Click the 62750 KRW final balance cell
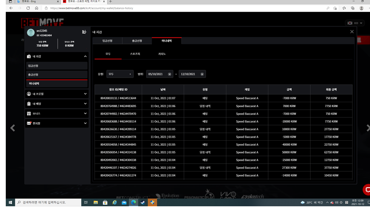The image size is (370, 208). tap(331, 152)
